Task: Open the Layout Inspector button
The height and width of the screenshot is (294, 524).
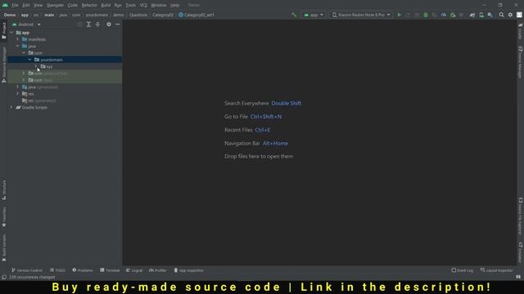Action: 497,270
